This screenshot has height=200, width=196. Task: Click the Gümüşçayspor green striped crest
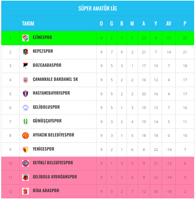26,121
